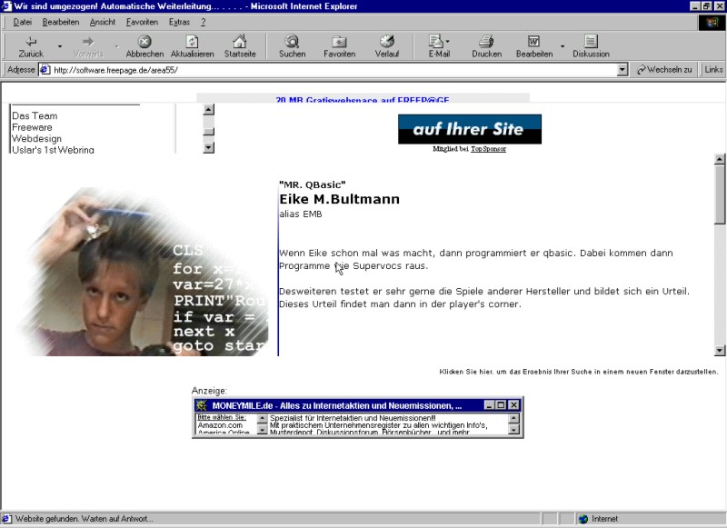Click 'Website gefunden' status bar message

pyautogui.click(x=84, y=519)
